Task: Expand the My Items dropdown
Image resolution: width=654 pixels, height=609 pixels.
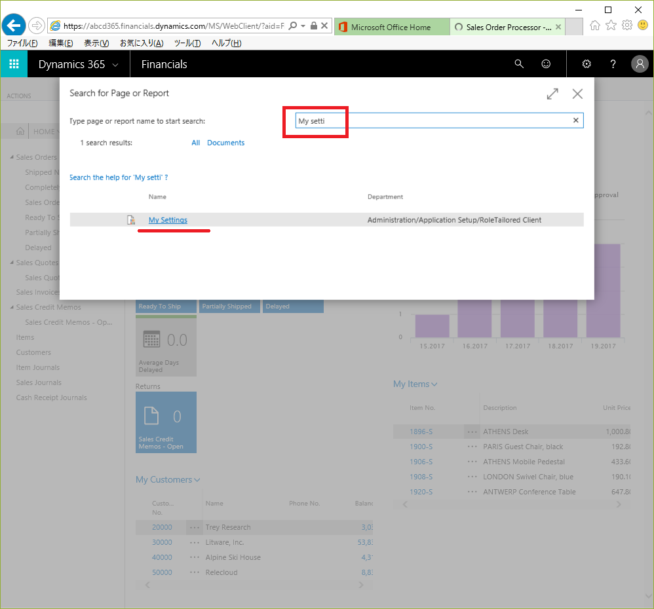Action: pyautogui.click(x=434, y=384)
